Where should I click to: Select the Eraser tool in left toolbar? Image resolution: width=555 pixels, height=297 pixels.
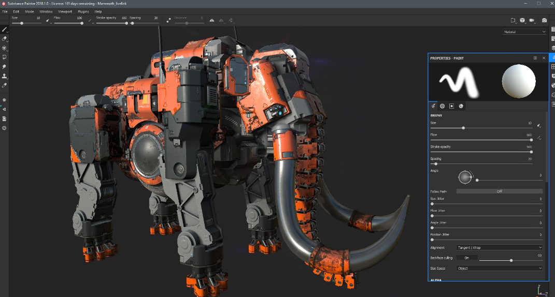coord(4,39)
